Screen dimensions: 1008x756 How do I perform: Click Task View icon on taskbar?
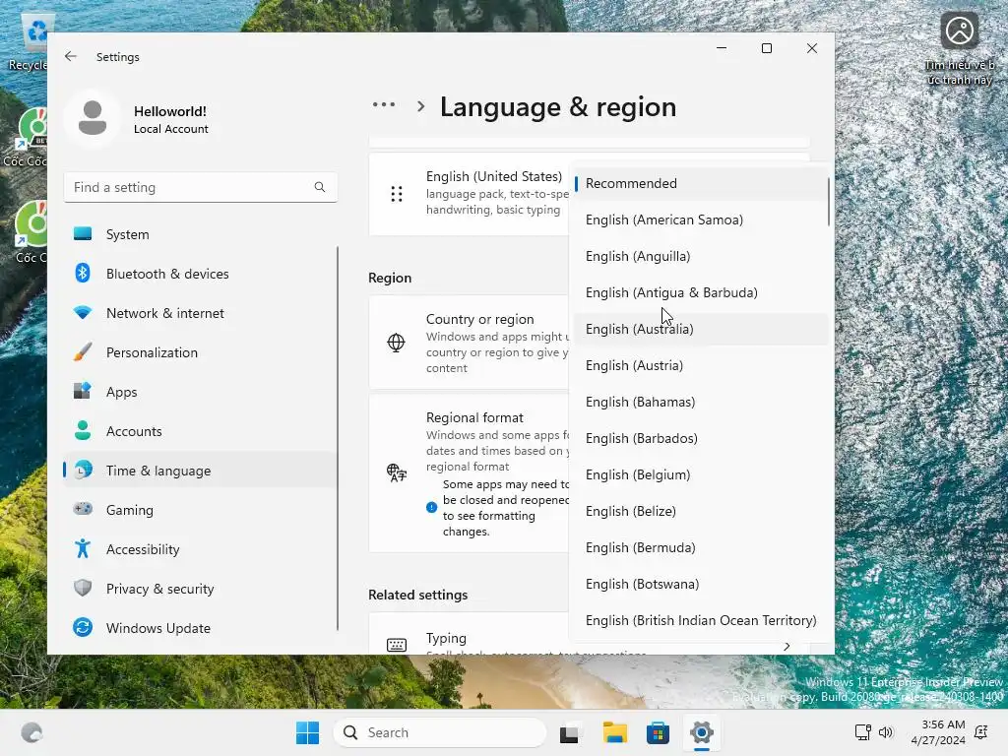570,732
